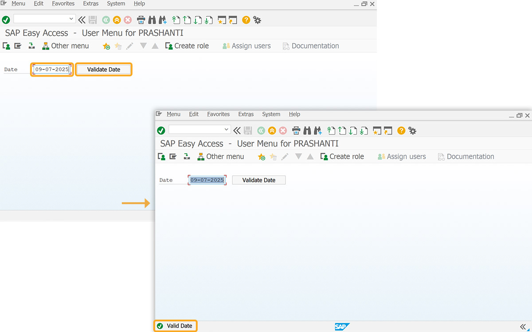The width and height of the screenshot is (532, 332).
Task: Open the Help question mark in the back window
Action: [x=246, y=20]
